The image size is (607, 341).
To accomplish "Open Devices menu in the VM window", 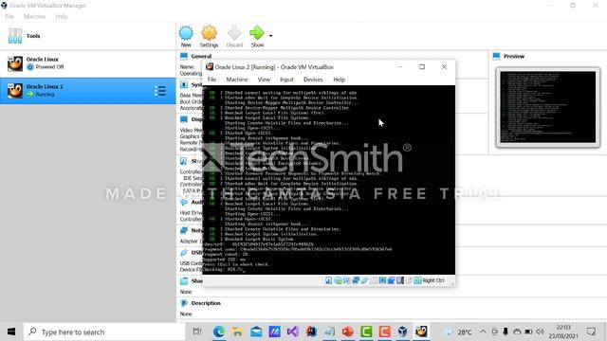I will (313, 80).
